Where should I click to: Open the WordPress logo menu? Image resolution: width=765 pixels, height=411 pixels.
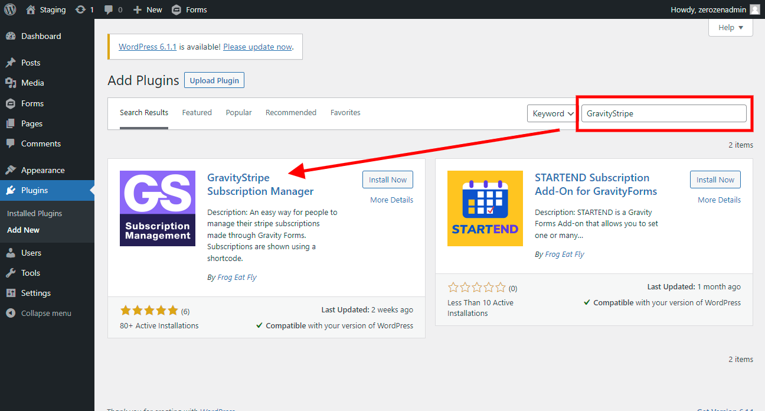[10, 9]
